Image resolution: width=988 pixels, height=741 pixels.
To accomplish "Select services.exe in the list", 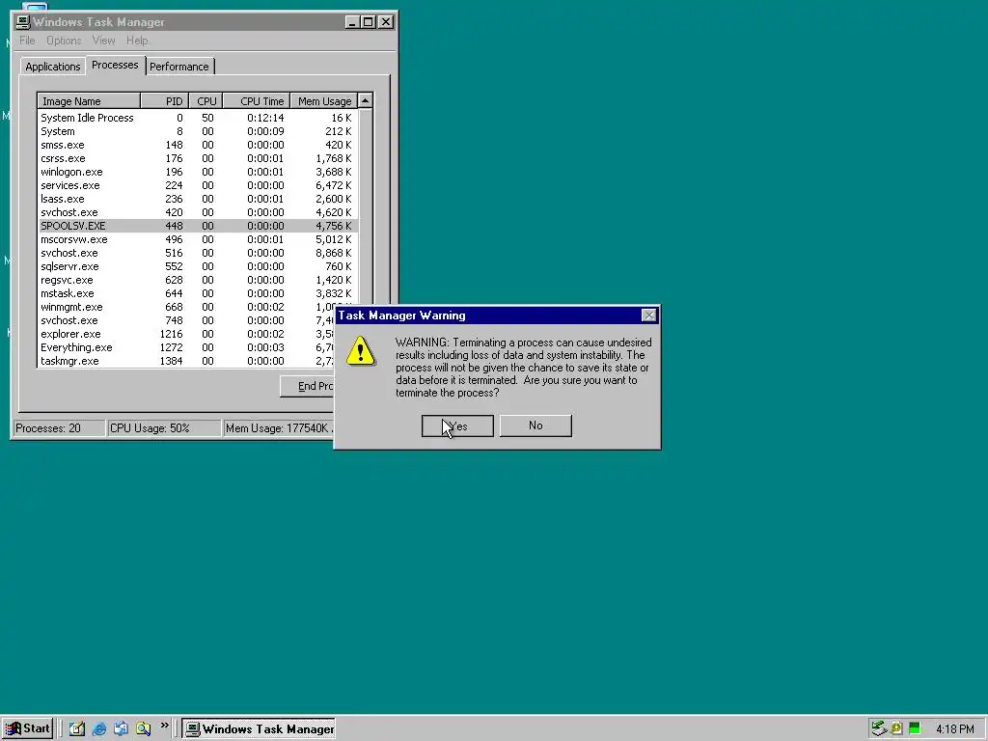I will [198, 185].
